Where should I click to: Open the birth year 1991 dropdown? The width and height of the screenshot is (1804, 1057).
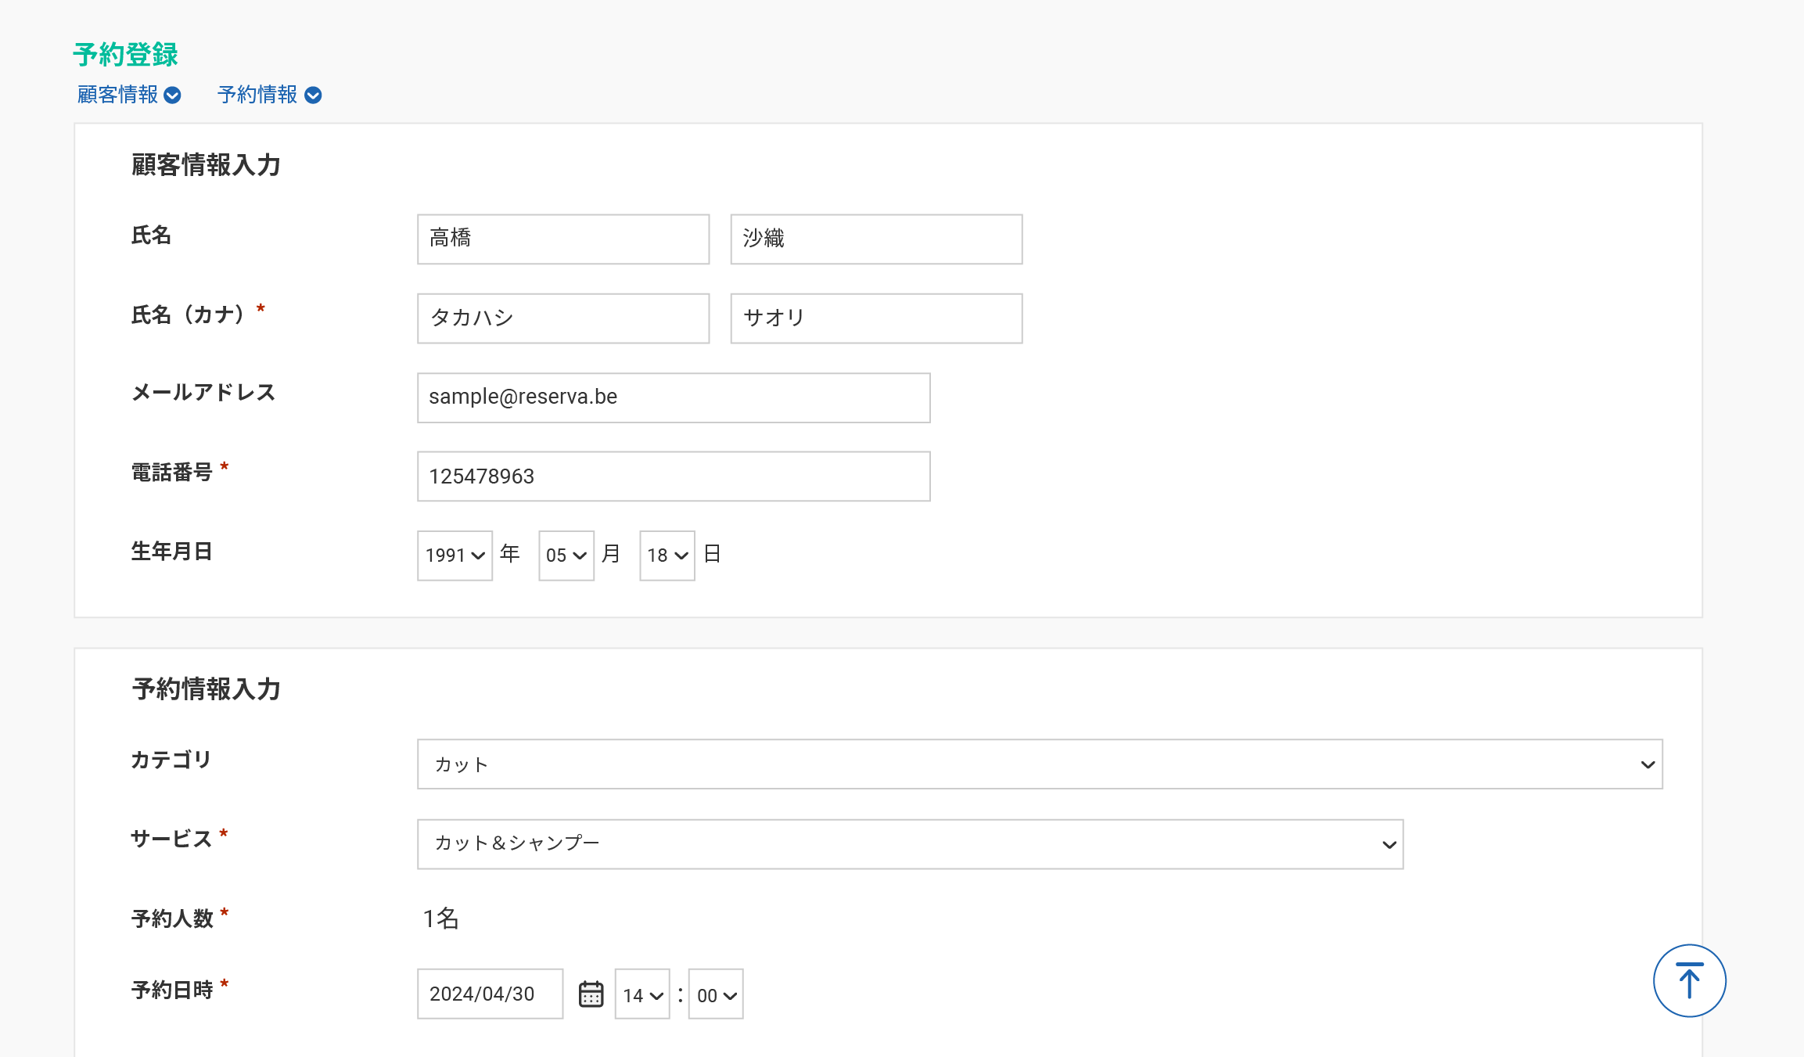tap(455, 555)
